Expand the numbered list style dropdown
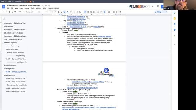Image resolution: width=196 pixels, height=110 pixels. tap(111, 12)
